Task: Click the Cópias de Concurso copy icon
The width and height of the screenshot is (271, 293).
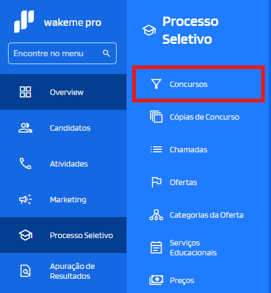Action: point(156,117)
